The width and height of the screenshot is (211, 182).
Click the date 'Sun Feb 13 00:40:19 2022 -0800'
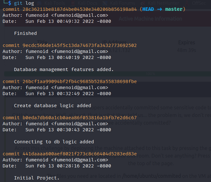click(x=68, y=57)
